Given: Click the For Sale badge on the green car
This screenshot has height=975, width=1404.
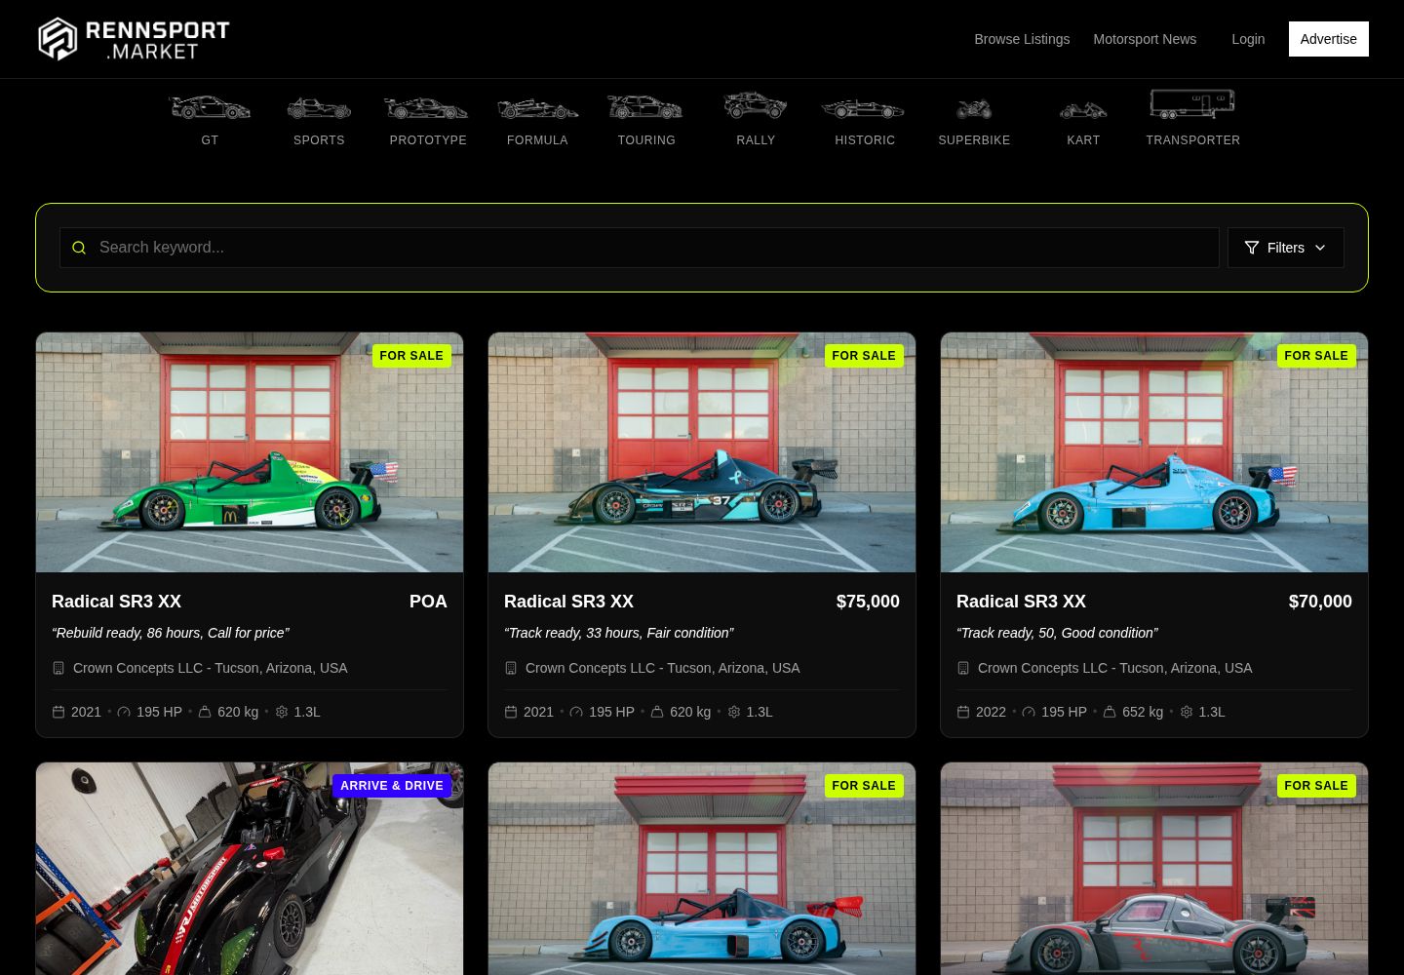Looking at the screenshot, I should pyautogui.click(x=411, y=356).
